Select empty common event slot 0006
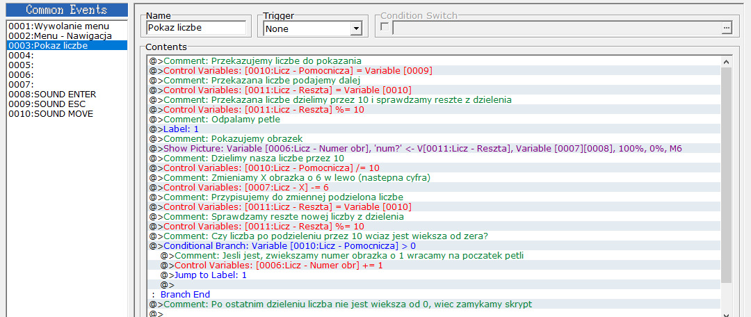 click(67, 75)
